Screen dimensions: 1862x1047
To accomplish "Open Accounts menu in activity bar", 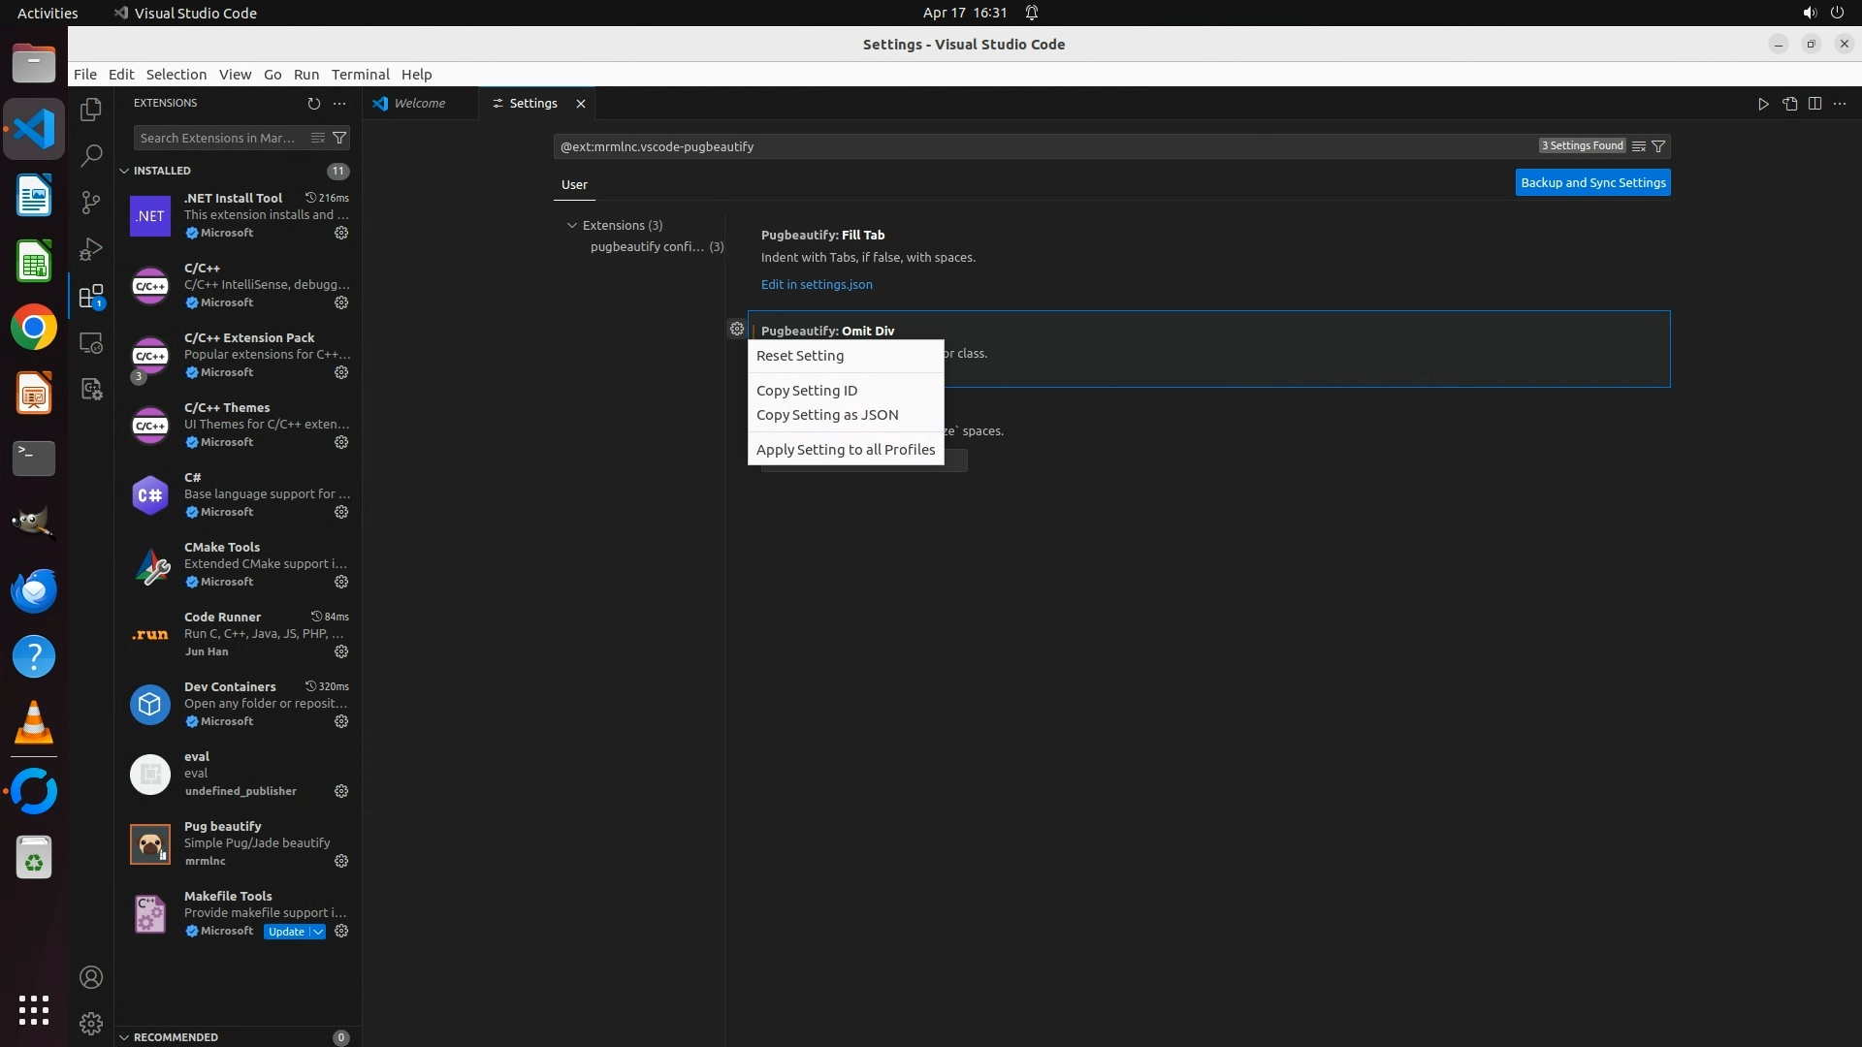I will 91,977.
